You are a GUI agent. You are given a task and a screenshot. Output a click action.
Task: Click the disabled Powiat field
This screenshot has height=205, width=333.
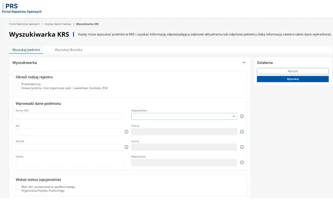[184, 131]
